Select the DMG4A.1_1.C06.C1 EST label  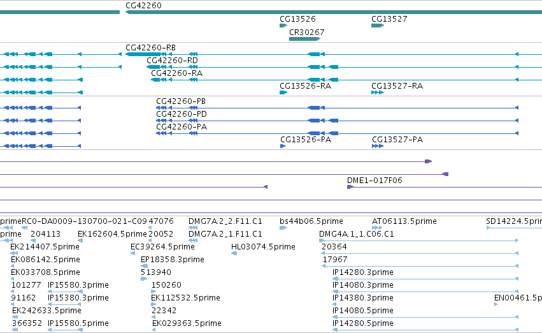click(x=357, y=234)
